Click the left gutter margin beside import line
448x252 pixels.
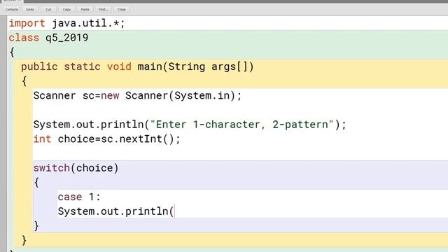coord(3,23)
